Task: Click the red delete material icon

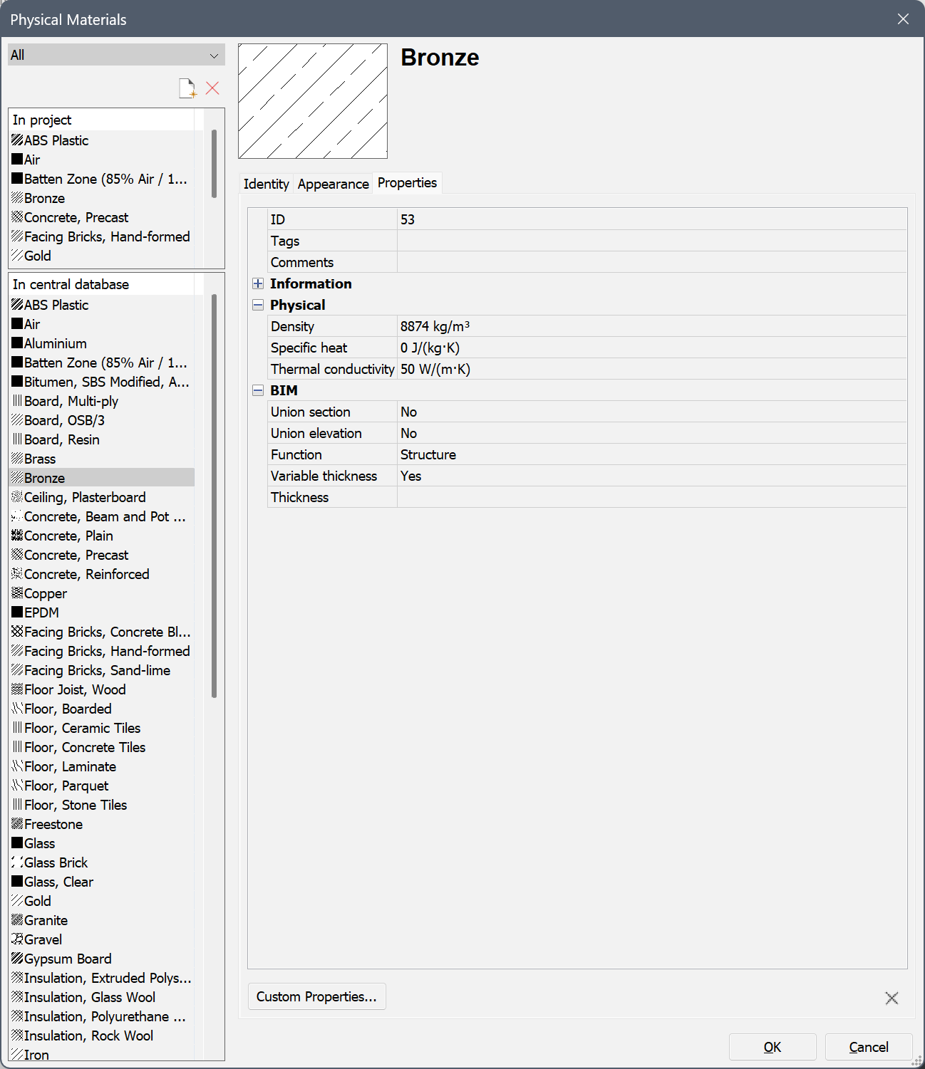Action: point(212,88)
